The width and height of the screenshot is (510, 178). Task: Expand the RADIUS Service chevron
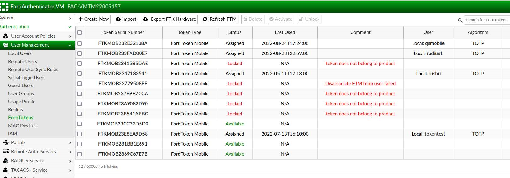click(70, 161)
